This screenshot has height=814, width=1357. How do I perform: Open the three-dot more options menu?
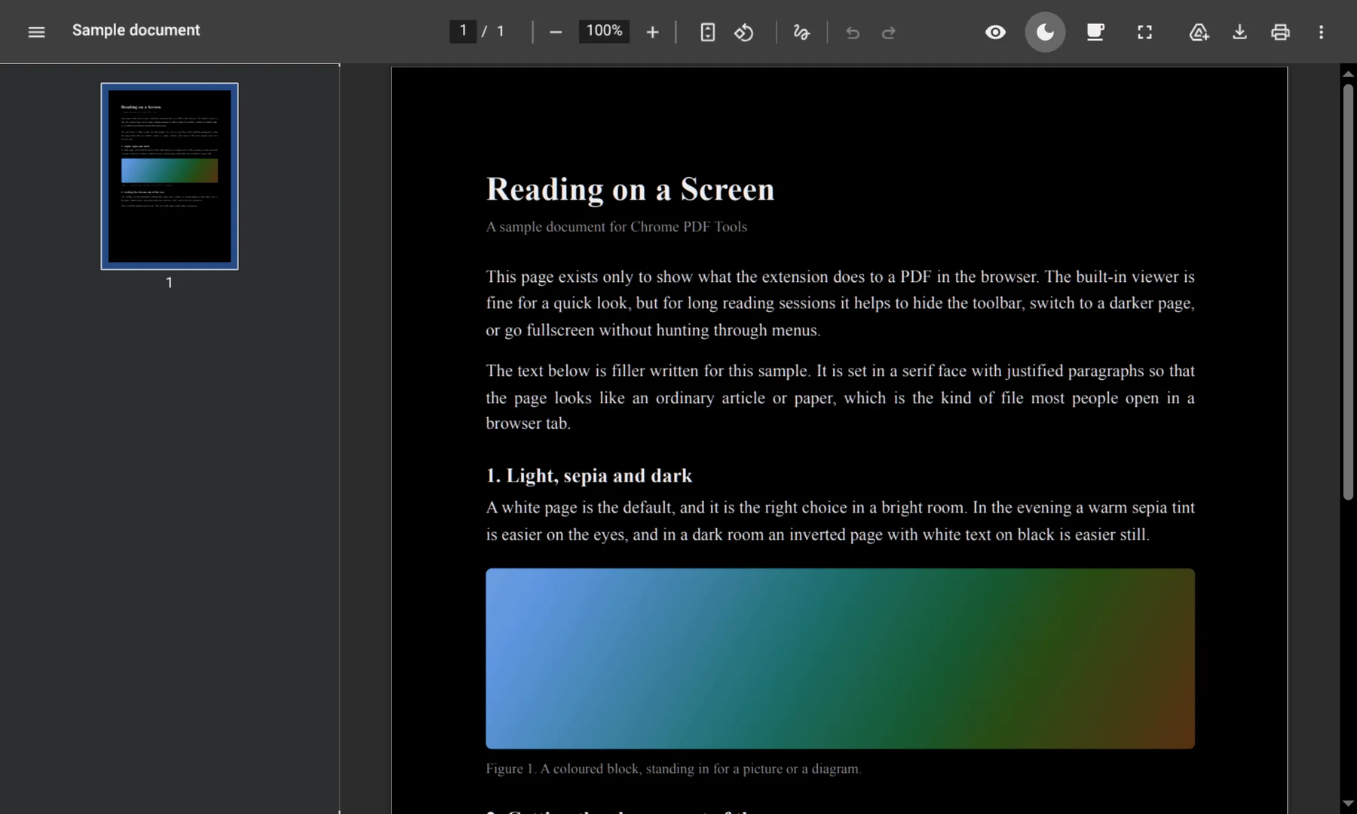(1321, 32)
